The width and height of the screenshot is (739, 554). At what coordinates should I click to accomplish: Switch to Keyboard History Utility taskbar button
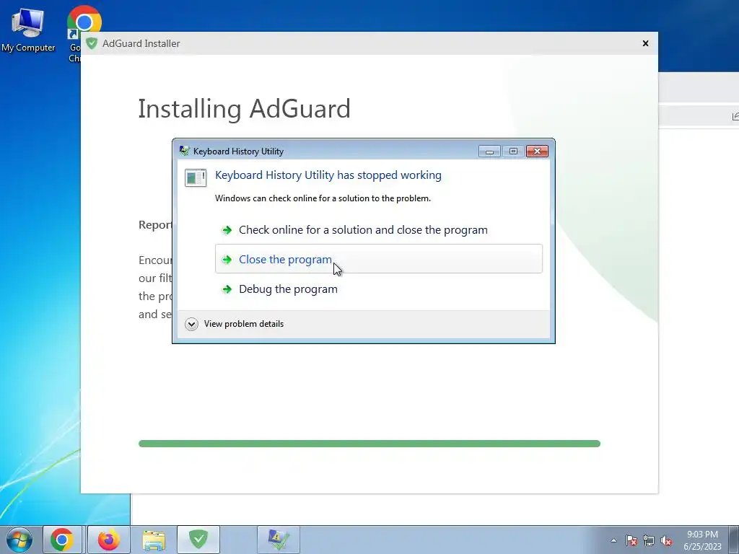pyautogui.click(x=278, y=540)
